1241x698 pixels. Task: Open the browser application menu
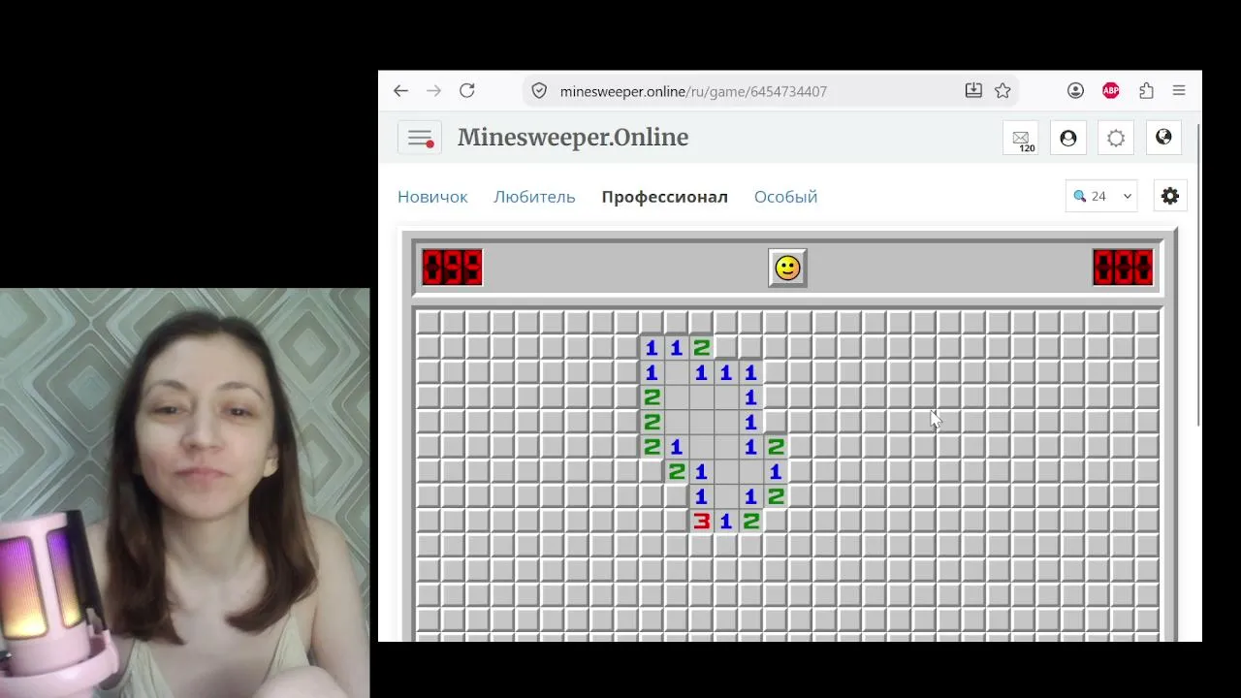point(1179,91)
